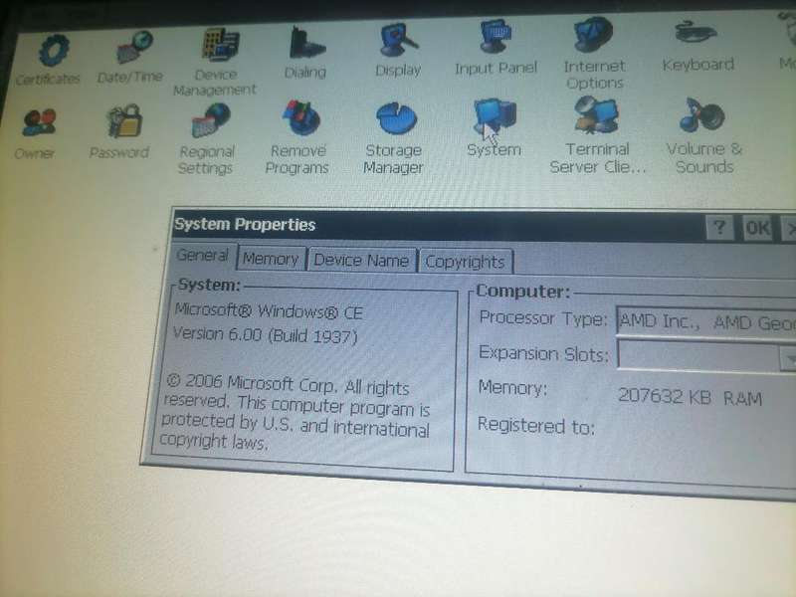796x597 pixels.
Task: Open the Input Panel icon
Action: (496, 37)
